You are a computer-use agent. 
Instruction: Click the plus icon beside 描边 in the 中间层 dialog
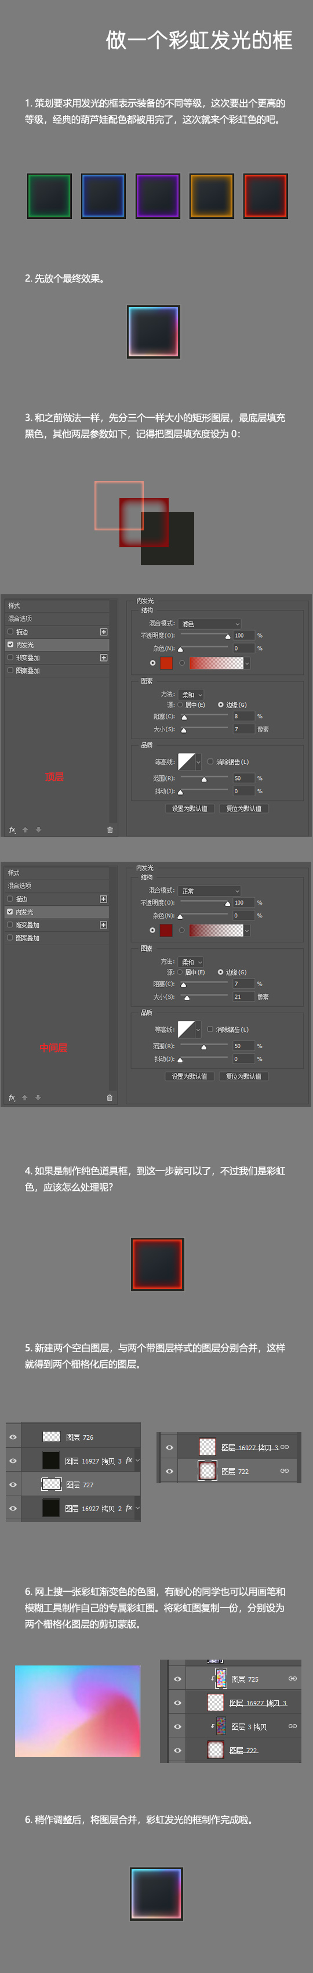pyautogui.click(x=103, y=899)
